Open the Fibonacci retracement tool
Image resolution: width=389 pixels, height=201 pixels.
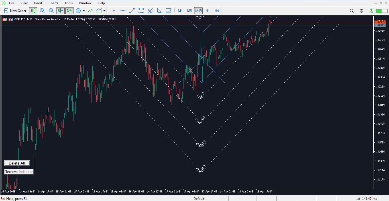168,11
